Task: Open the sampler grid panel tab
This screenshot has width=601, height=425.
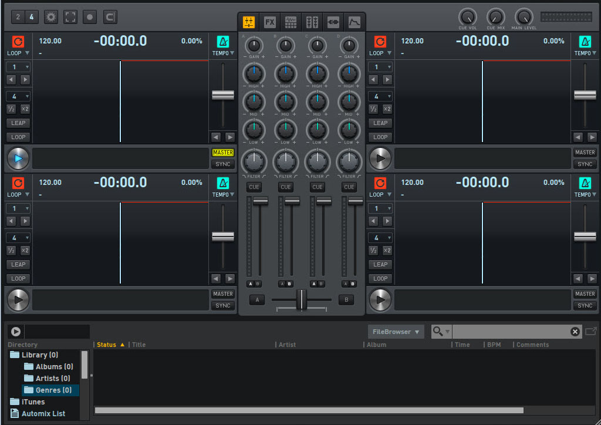Action: point(291,22)
